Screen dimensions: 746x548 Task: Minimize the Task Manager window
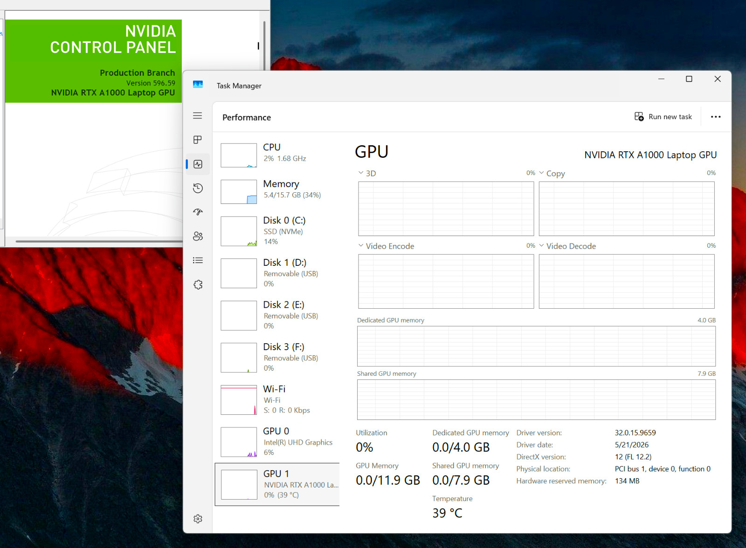661,79
